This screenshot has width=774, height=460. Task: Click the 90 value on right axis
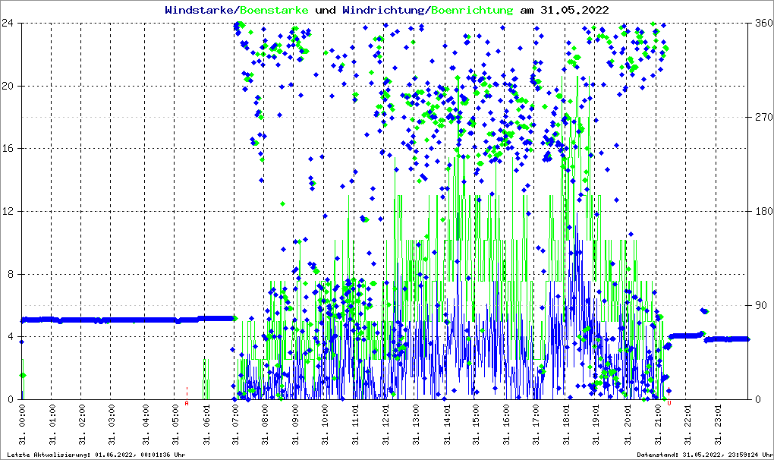point(760,305)
